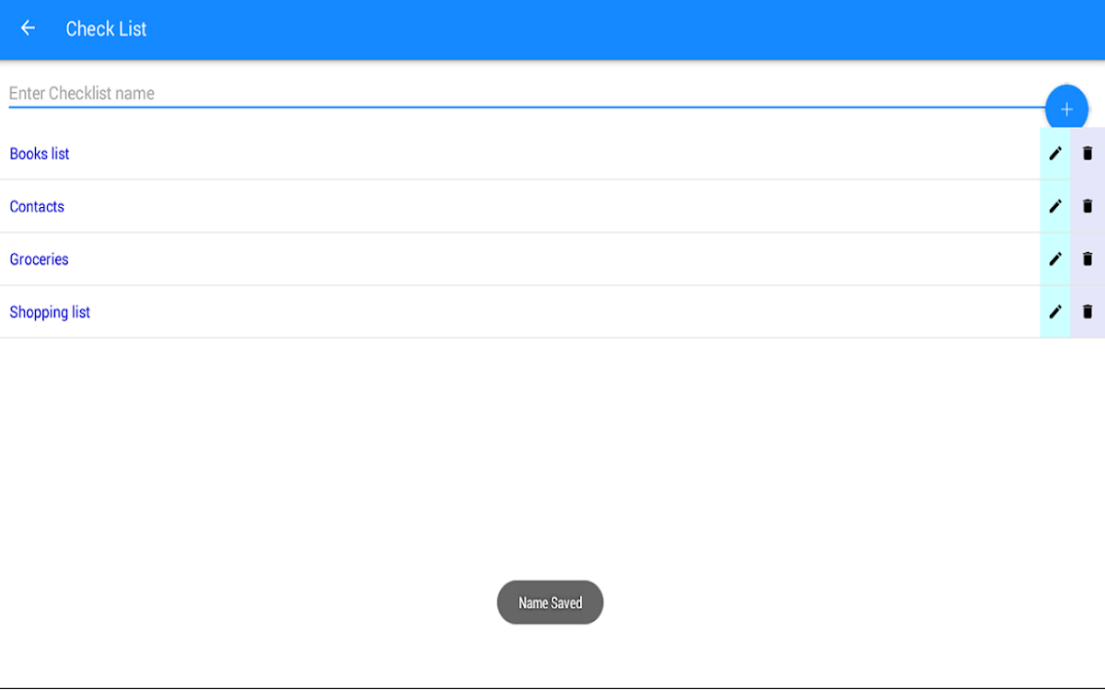Tap the blue plus add button
Image resolution: width=1105 pixels, height=690 pixels.
coord(1066,109)
